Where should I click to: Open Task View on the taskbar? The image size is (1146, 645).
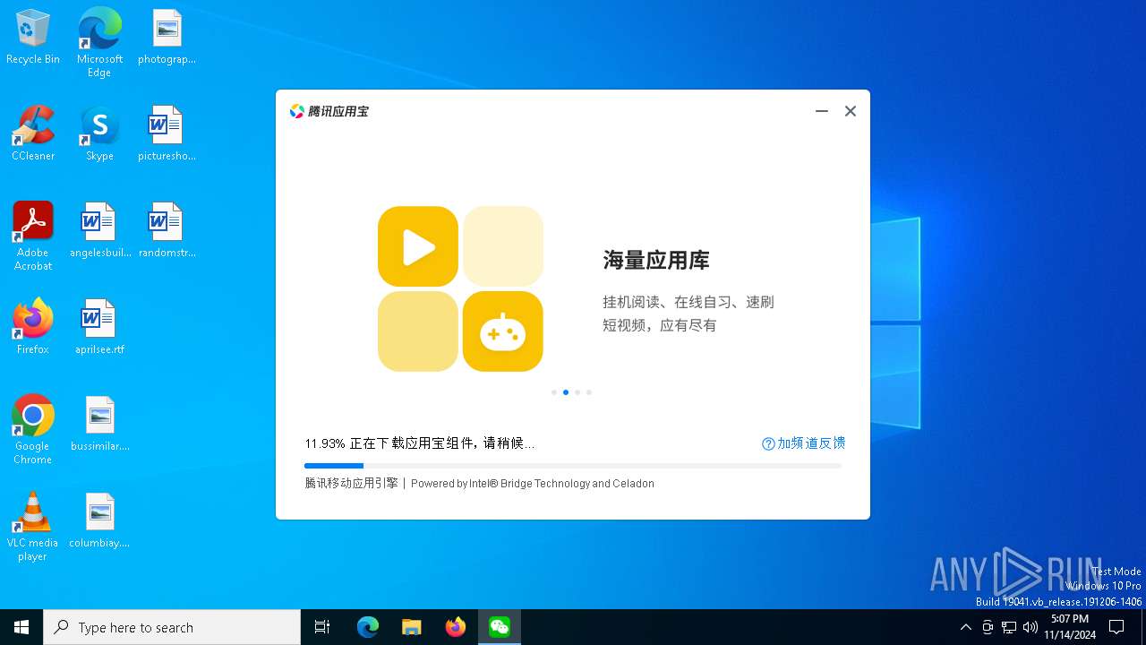(x=322, y=627)
